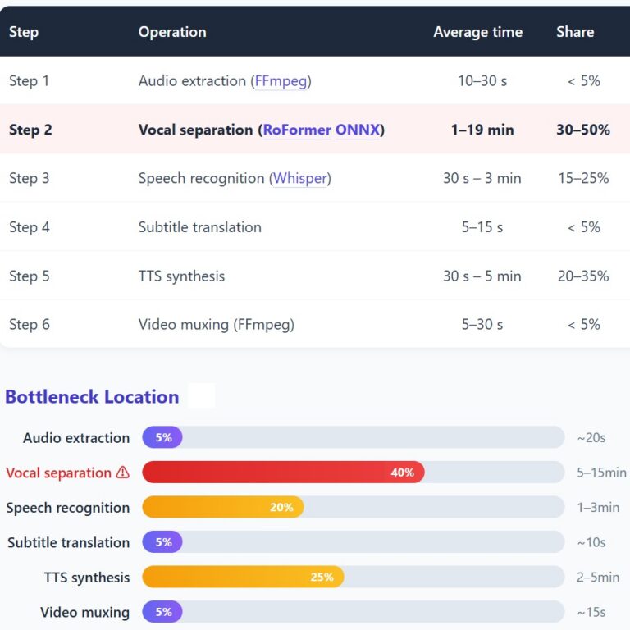Screen dimensions: 630x630
Task: Click the red "Vocal separation" chart label
Action: [x=59, y=472]
